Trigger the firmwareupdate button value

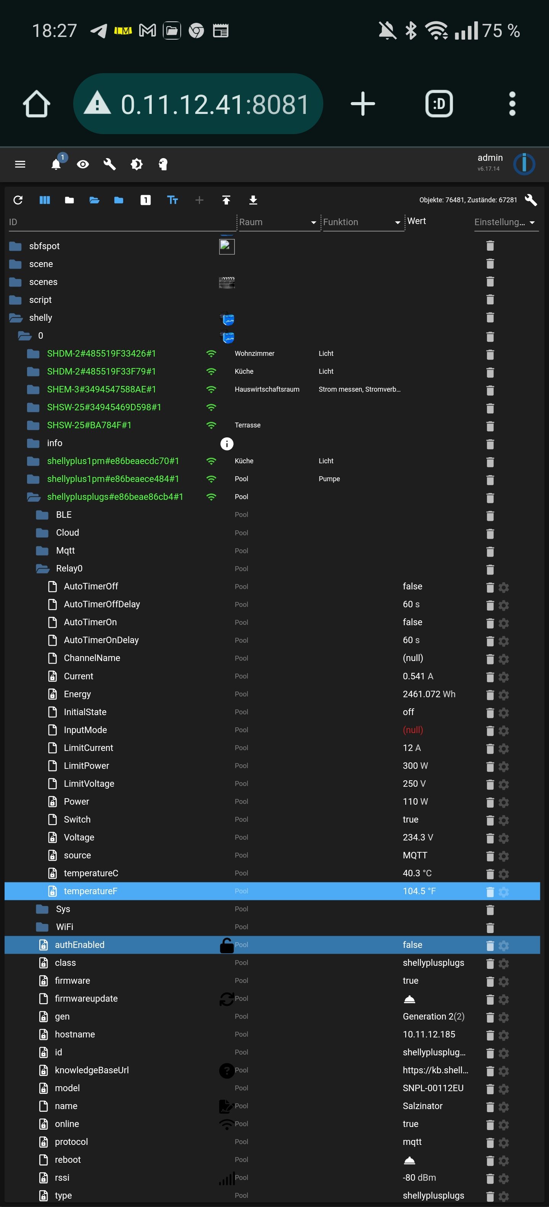(x=409, y=999)
